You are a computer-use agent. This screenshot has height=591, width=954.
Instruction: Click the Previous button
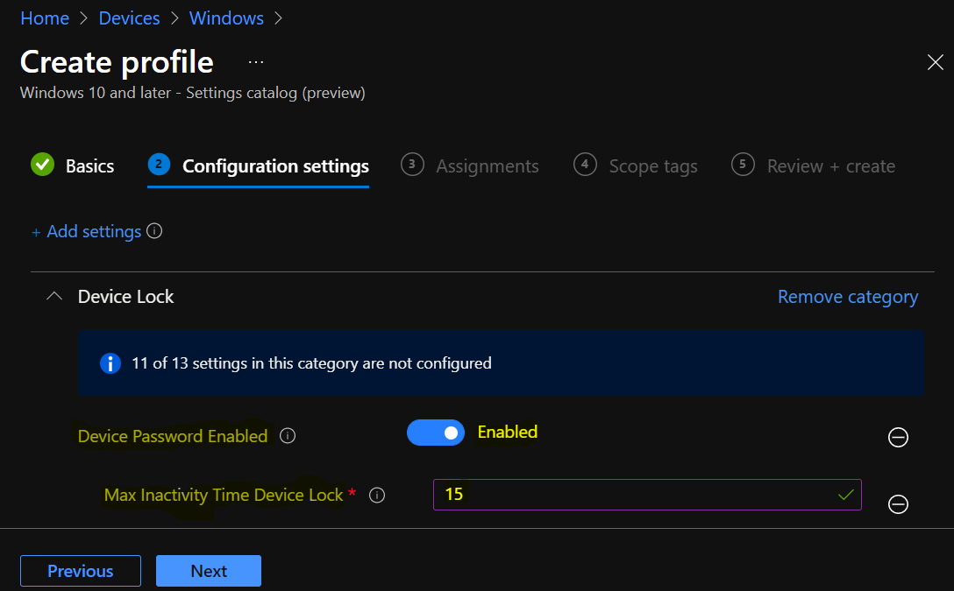[x=81, y=571]
